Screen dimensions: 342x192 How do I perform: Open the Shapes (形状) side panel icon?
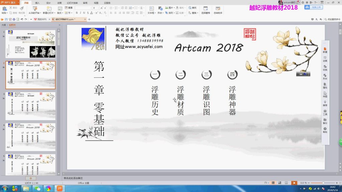pyautogui.click(x=325, y=77)
